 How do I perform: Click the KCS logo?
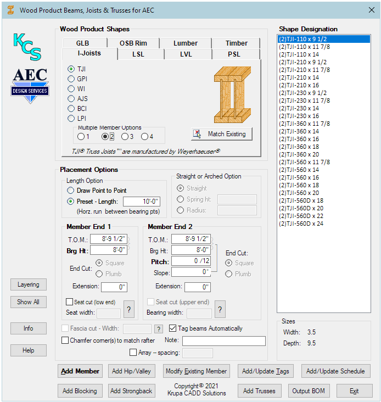click(x=27, y=47)
